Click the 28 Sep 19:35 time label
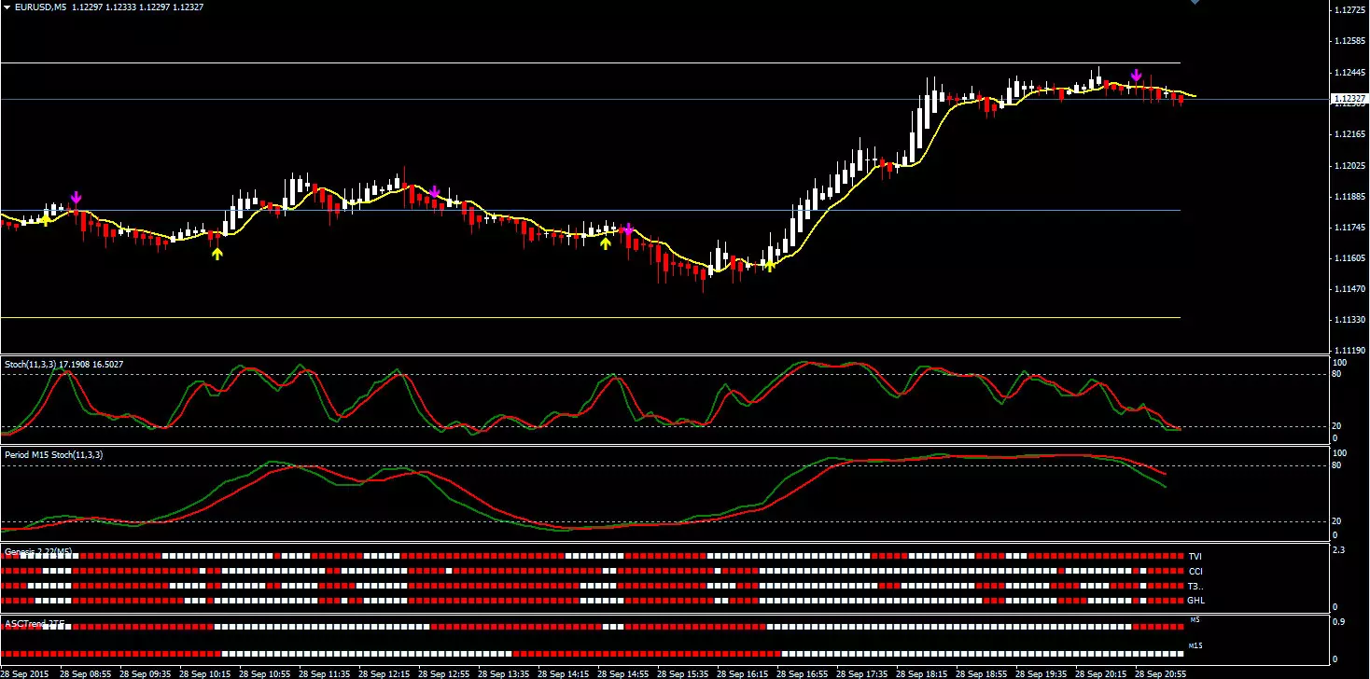The height and width of the screenshot is (679, 1370). 1041,672
